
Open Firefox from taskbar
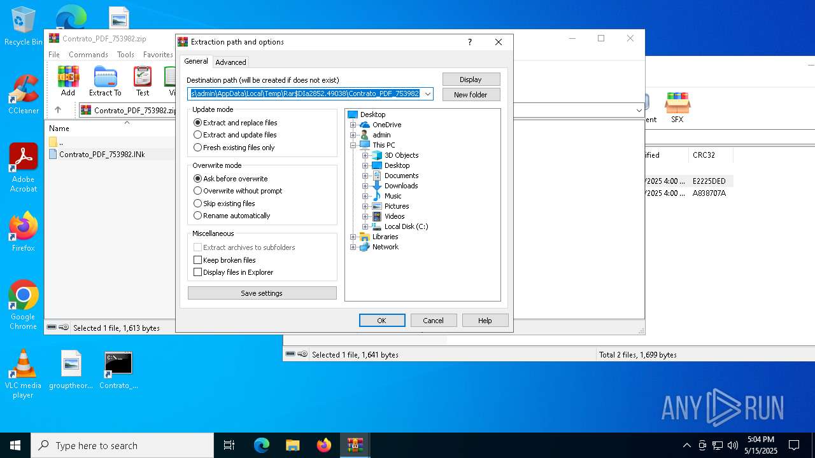(324, 445)
